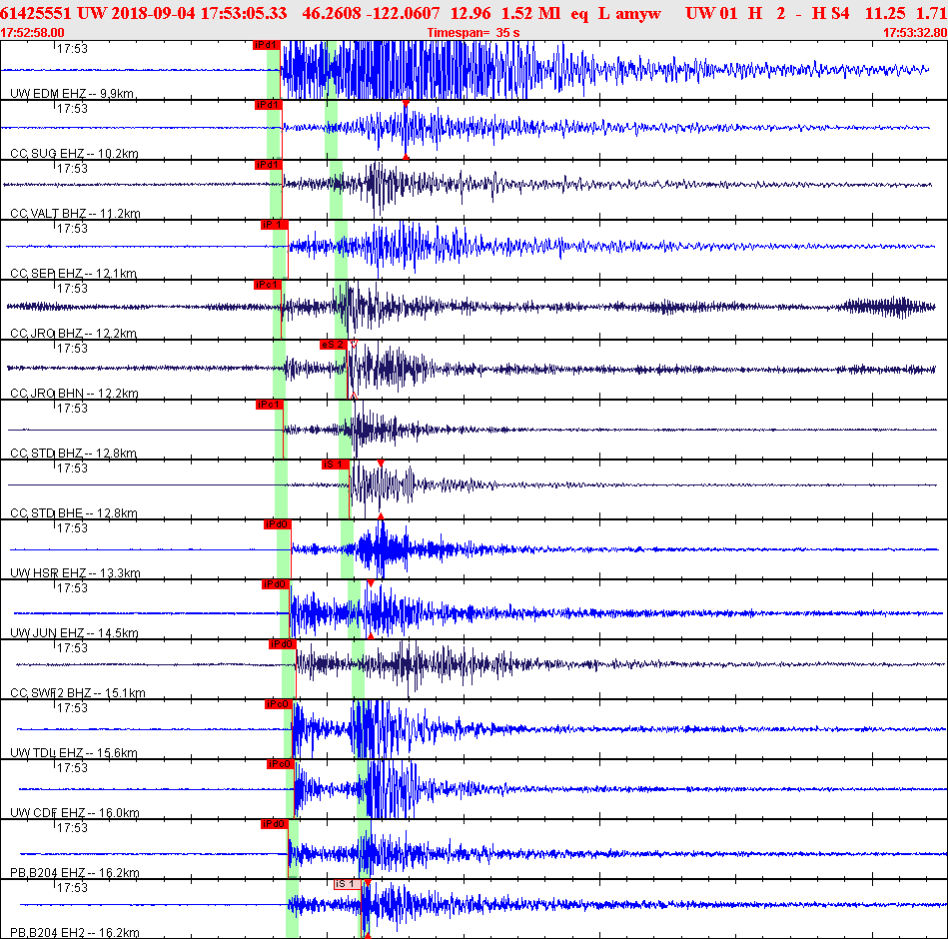Click amplitude marker atop CC JRO BHN trace
Viewport: 948px width, 939px height.
[354, 344]
